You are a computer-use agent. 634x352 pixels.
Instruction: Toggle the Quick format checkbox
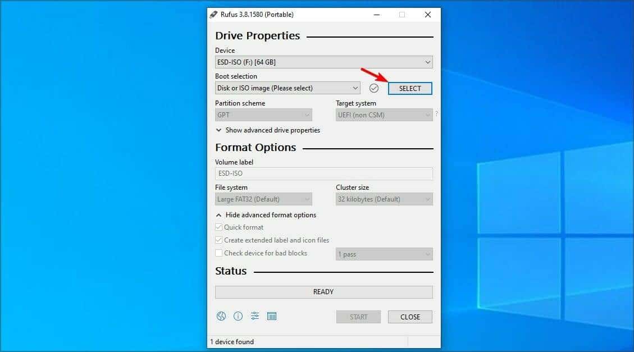(x=219, y=227)
